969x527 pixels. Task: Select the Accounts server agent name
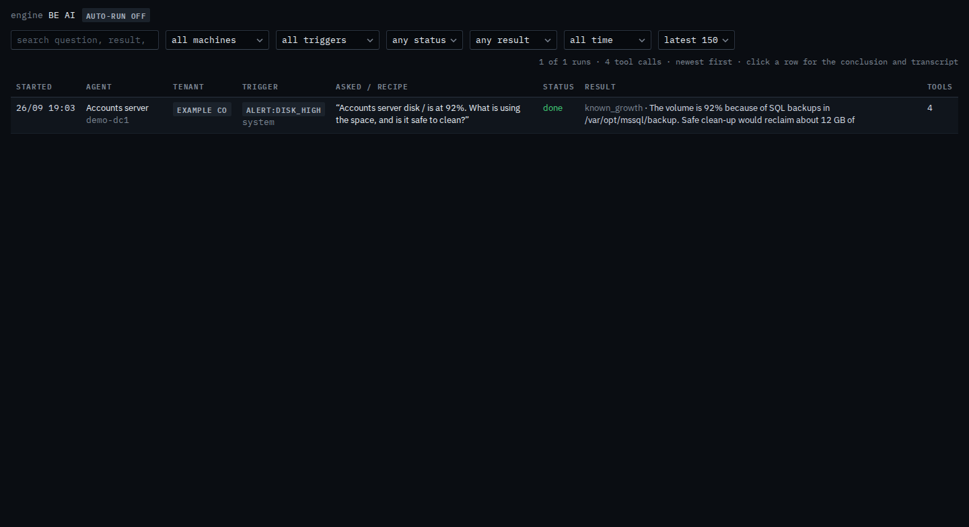point(117,108)
